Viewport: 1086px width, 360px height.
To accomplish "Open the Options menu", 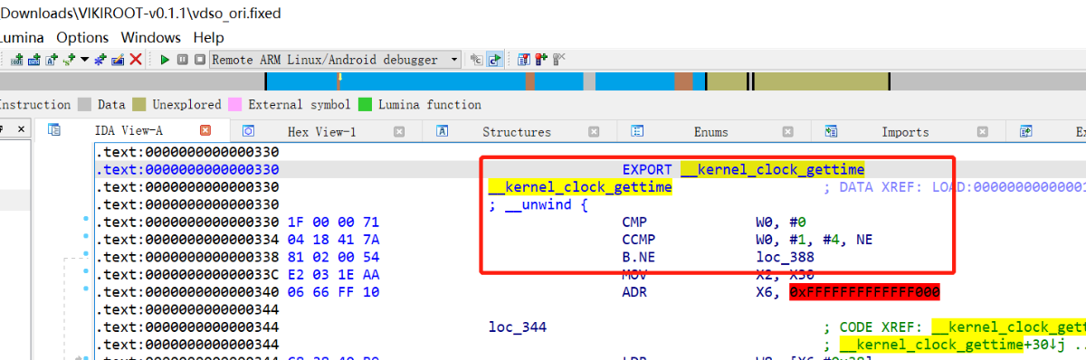I will click(82, 37).
